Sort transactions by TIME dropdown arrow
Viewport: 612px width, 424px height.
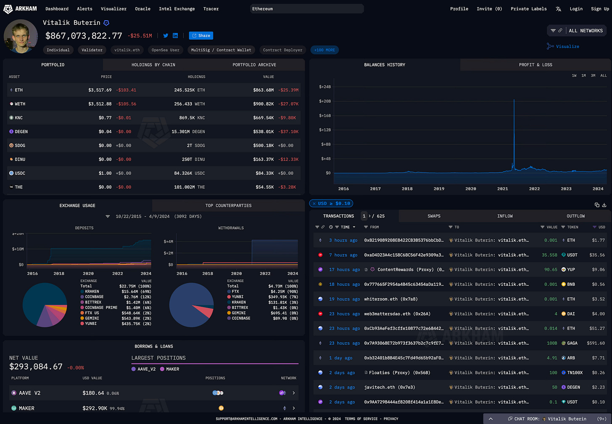tap(354, 227)
